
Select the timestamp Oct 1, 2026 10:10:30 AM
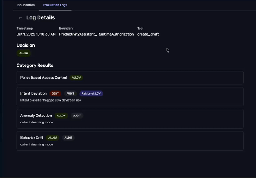pyautogui.click(x=36, y=34)
